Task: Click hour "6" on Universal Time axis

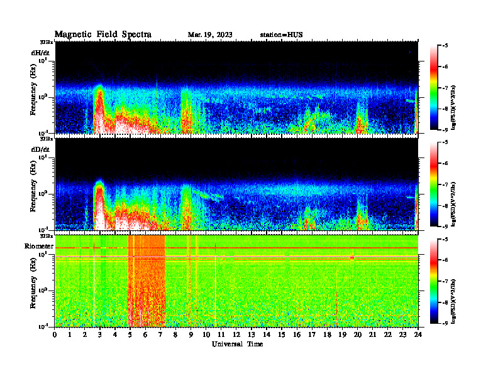Action: (x=145, y=335)
